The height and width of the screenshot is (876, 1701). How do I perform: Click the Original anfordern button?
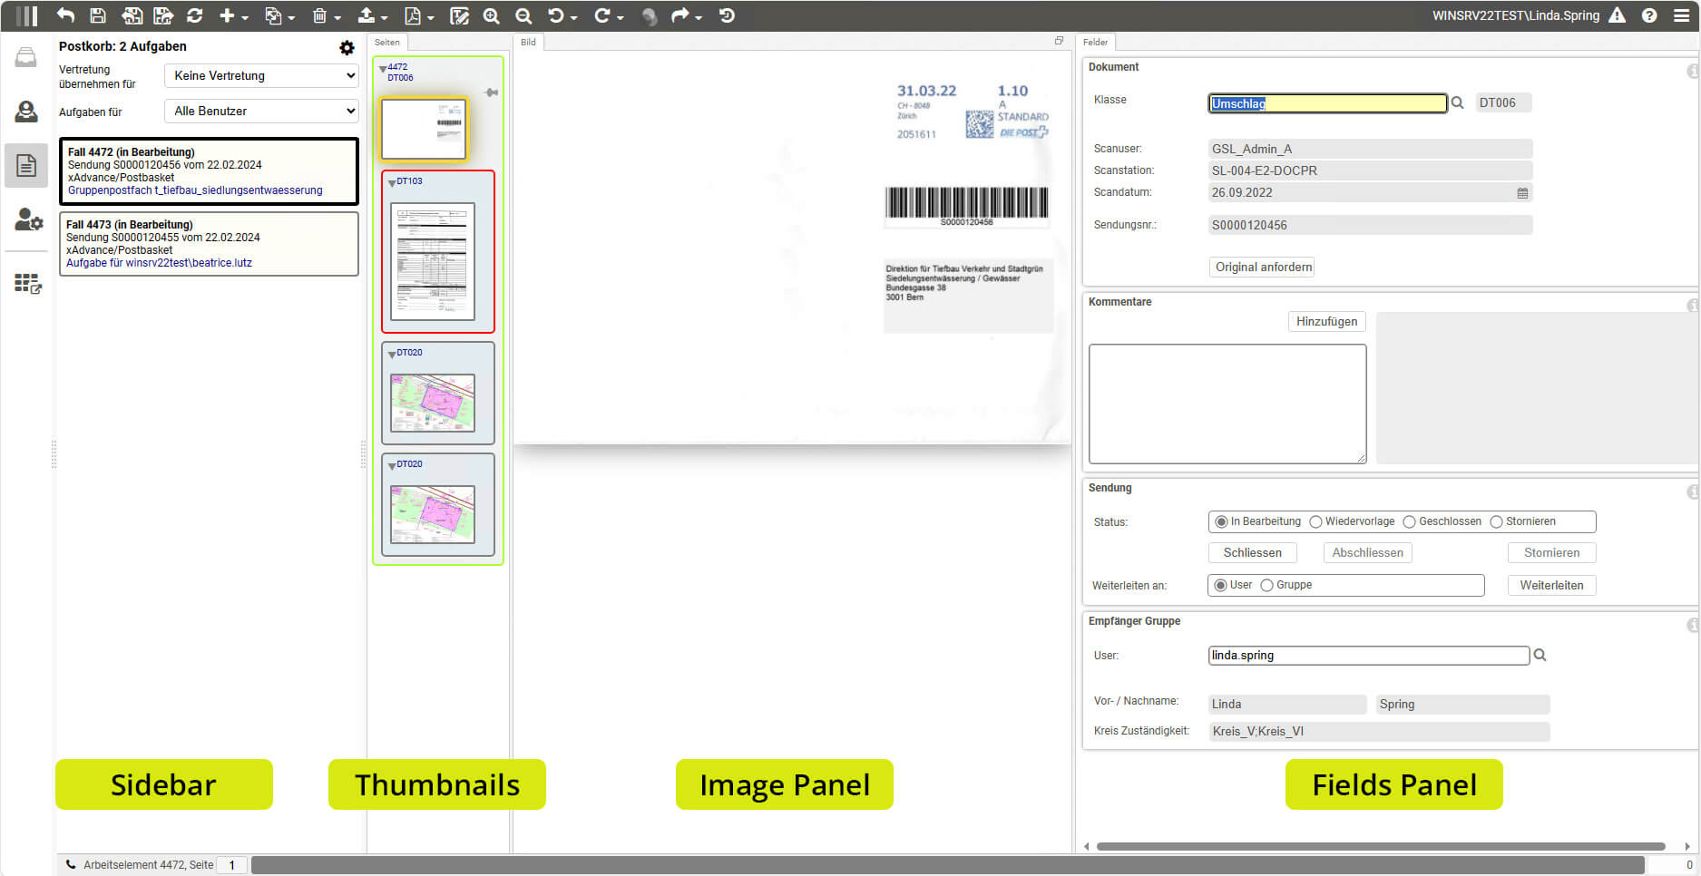point(1262,268)
